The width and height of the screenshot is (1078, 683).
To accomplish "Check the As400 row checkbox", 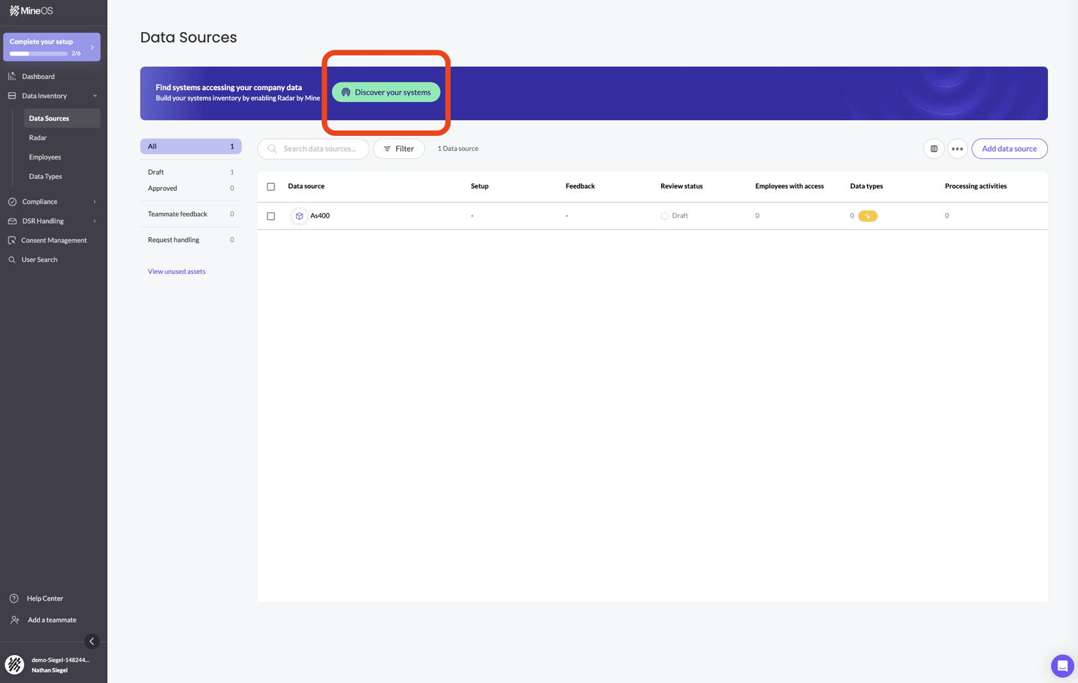I will 270,216.
